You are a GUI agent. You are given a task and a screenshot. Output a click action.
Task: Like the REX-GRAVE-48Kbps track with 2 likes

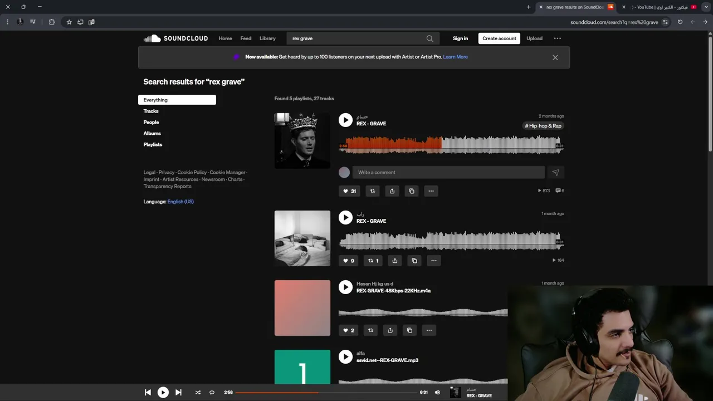point(349,330)
